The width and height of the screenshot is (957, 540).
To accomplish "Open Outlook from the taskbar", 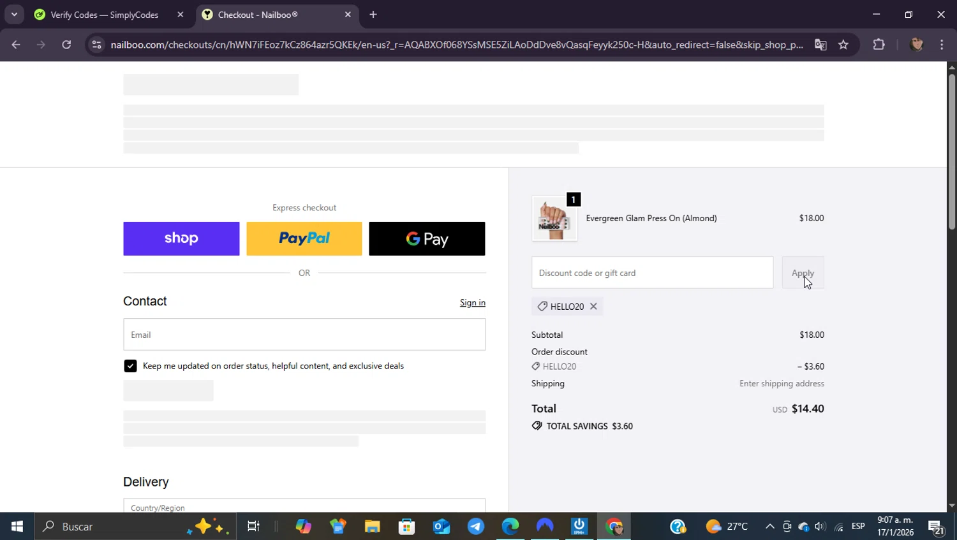I will click(441, 527).
